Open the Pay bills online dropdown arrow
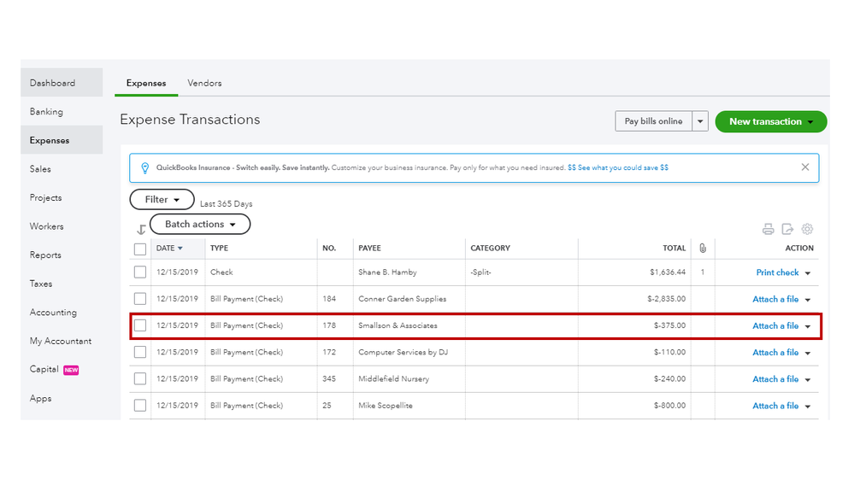This screenshot has height=480, width=854. pos(700,121)
